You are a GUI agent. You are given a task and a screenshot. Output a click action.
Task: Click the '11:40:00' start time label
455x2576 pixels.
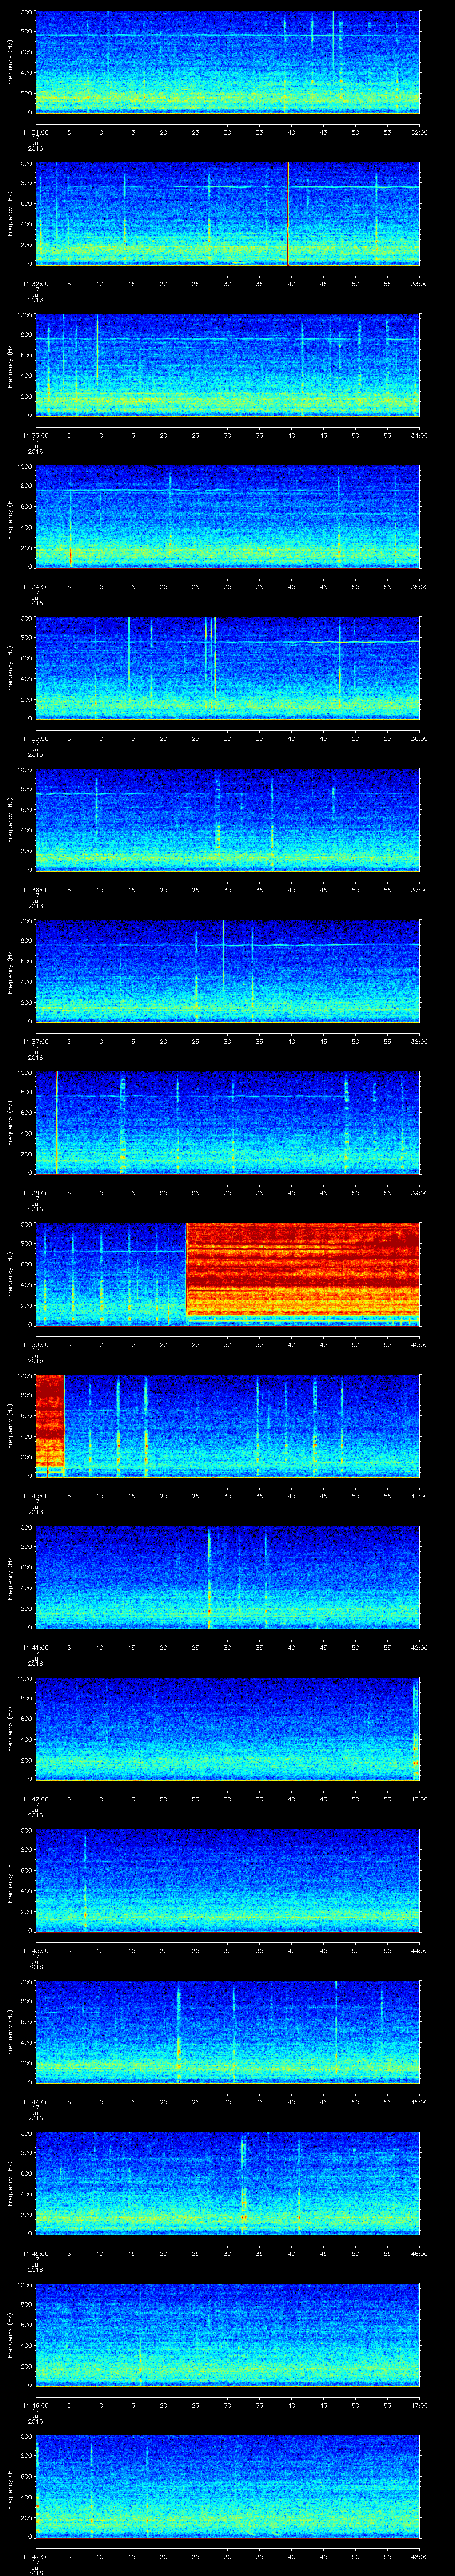[x=35, y=1496]
